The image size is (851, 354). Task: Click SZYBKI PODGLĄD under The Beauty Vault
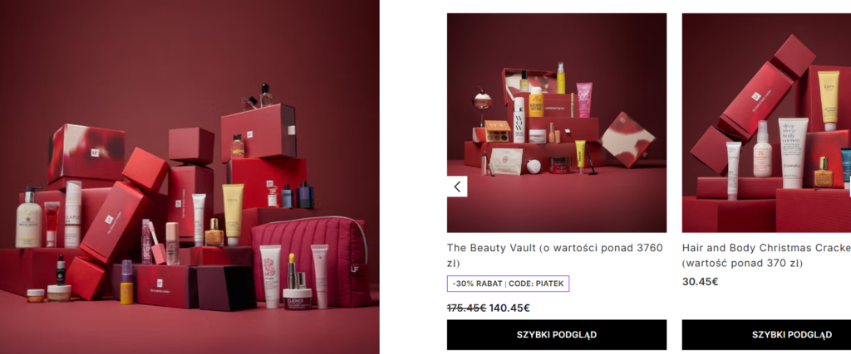point(556,334)
